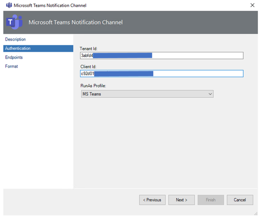Click the small Teams icon in title bar
Screen dimensions: 260x217
pyautogui.click(x=9, y=5)
